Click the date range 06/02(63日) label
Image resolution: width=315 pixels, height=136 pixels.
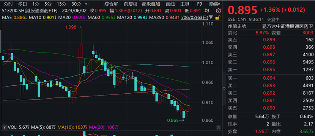click(194, 18)
